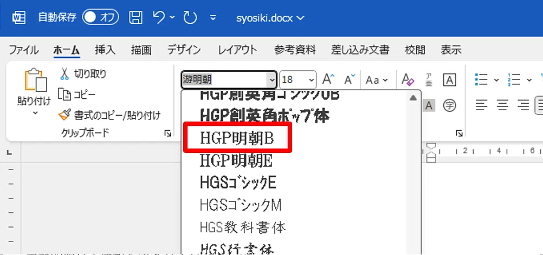Toggle the AutoSave switch
543x255 pixels.
(x=100, y=18)
